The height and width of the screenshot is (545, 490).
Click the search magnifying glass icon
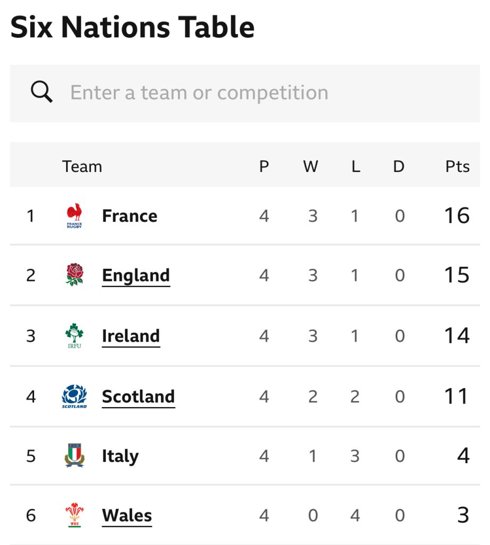click(x=42, y=93)
